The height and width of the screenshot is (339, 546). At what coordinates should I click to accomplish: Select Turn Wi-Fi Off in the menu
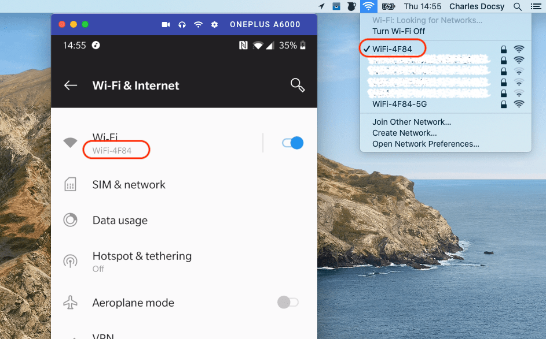click(x=398, y=31)
